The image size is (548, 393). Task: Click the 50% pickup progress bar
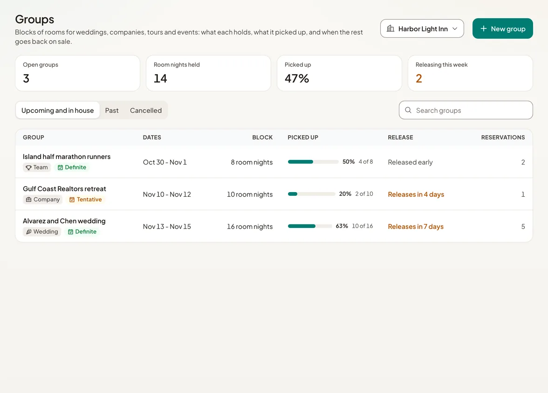pyautogui.click(x=313, y=162)
